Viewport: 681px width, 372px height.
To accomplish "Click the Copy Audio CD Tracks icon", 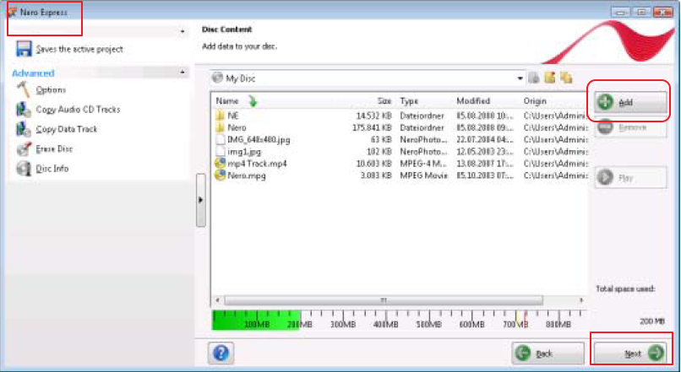I will 24,110.
